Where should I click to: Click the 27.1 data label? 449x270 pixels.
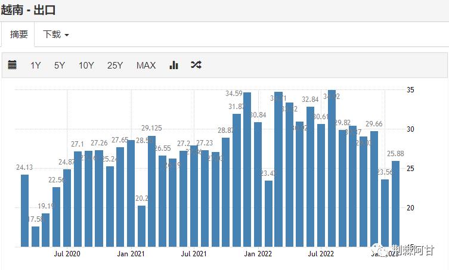[x=78, y=144]
